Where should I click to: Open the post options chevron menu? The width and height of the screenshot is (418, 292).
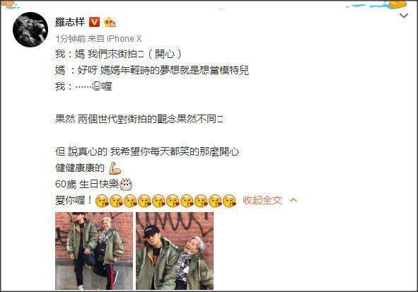click(404, 16)
